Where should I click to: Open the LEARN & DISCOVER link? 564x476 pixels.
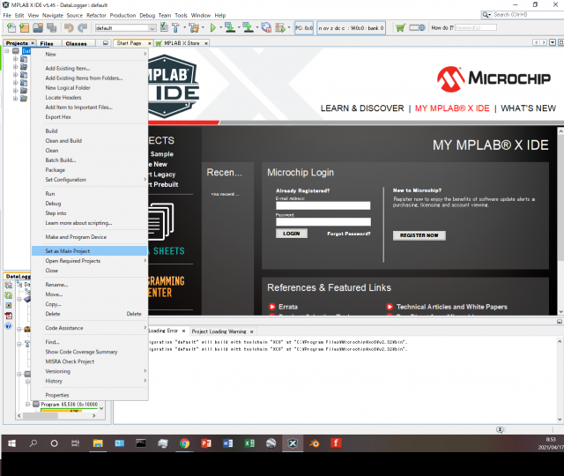362,108
